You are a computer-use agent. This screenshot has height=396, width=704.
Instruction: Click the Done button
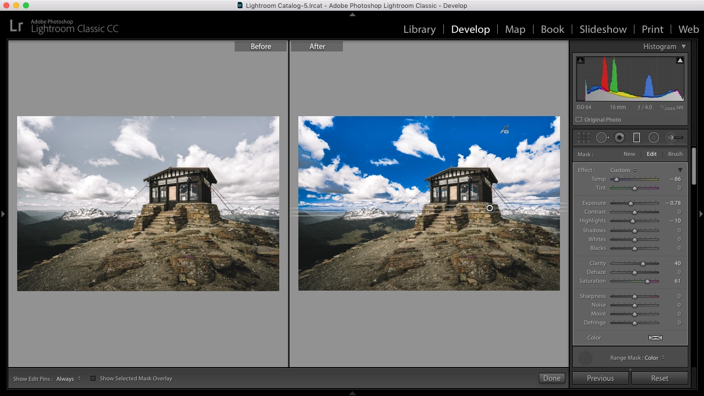point(552,378)
